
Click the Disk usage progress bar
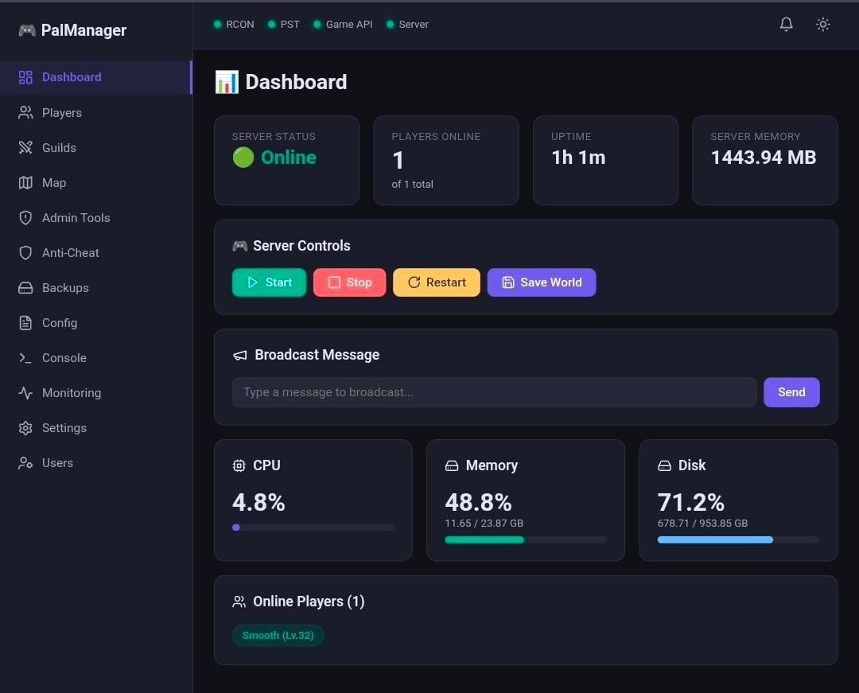(x=737, y=539)
